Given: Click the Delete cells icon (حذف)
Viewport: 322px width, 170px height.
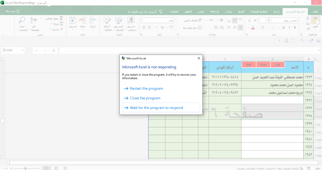Looking at the screenshot, I should point(83,21).
